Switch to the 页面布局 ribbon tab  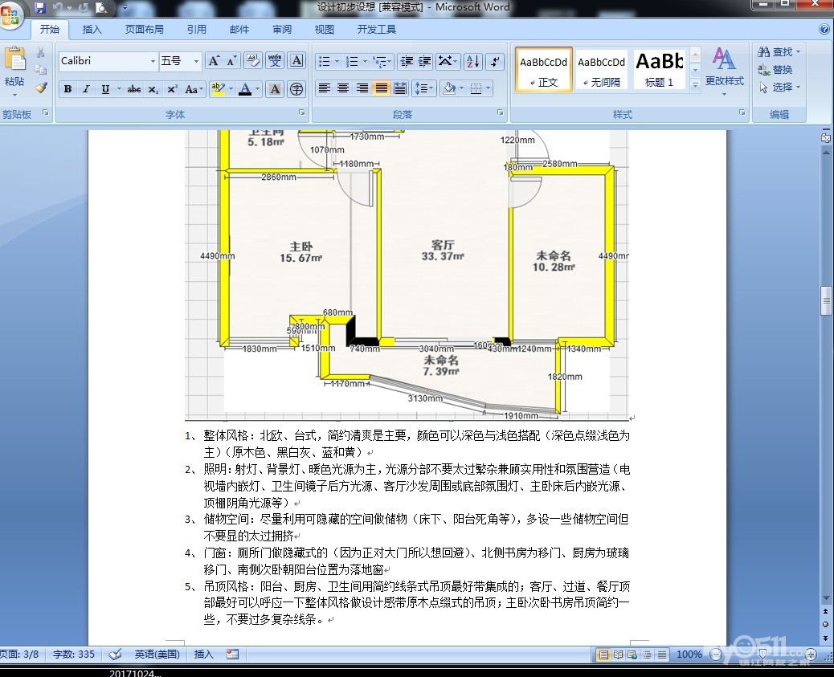pyautogui.click(x=144, y=30)
